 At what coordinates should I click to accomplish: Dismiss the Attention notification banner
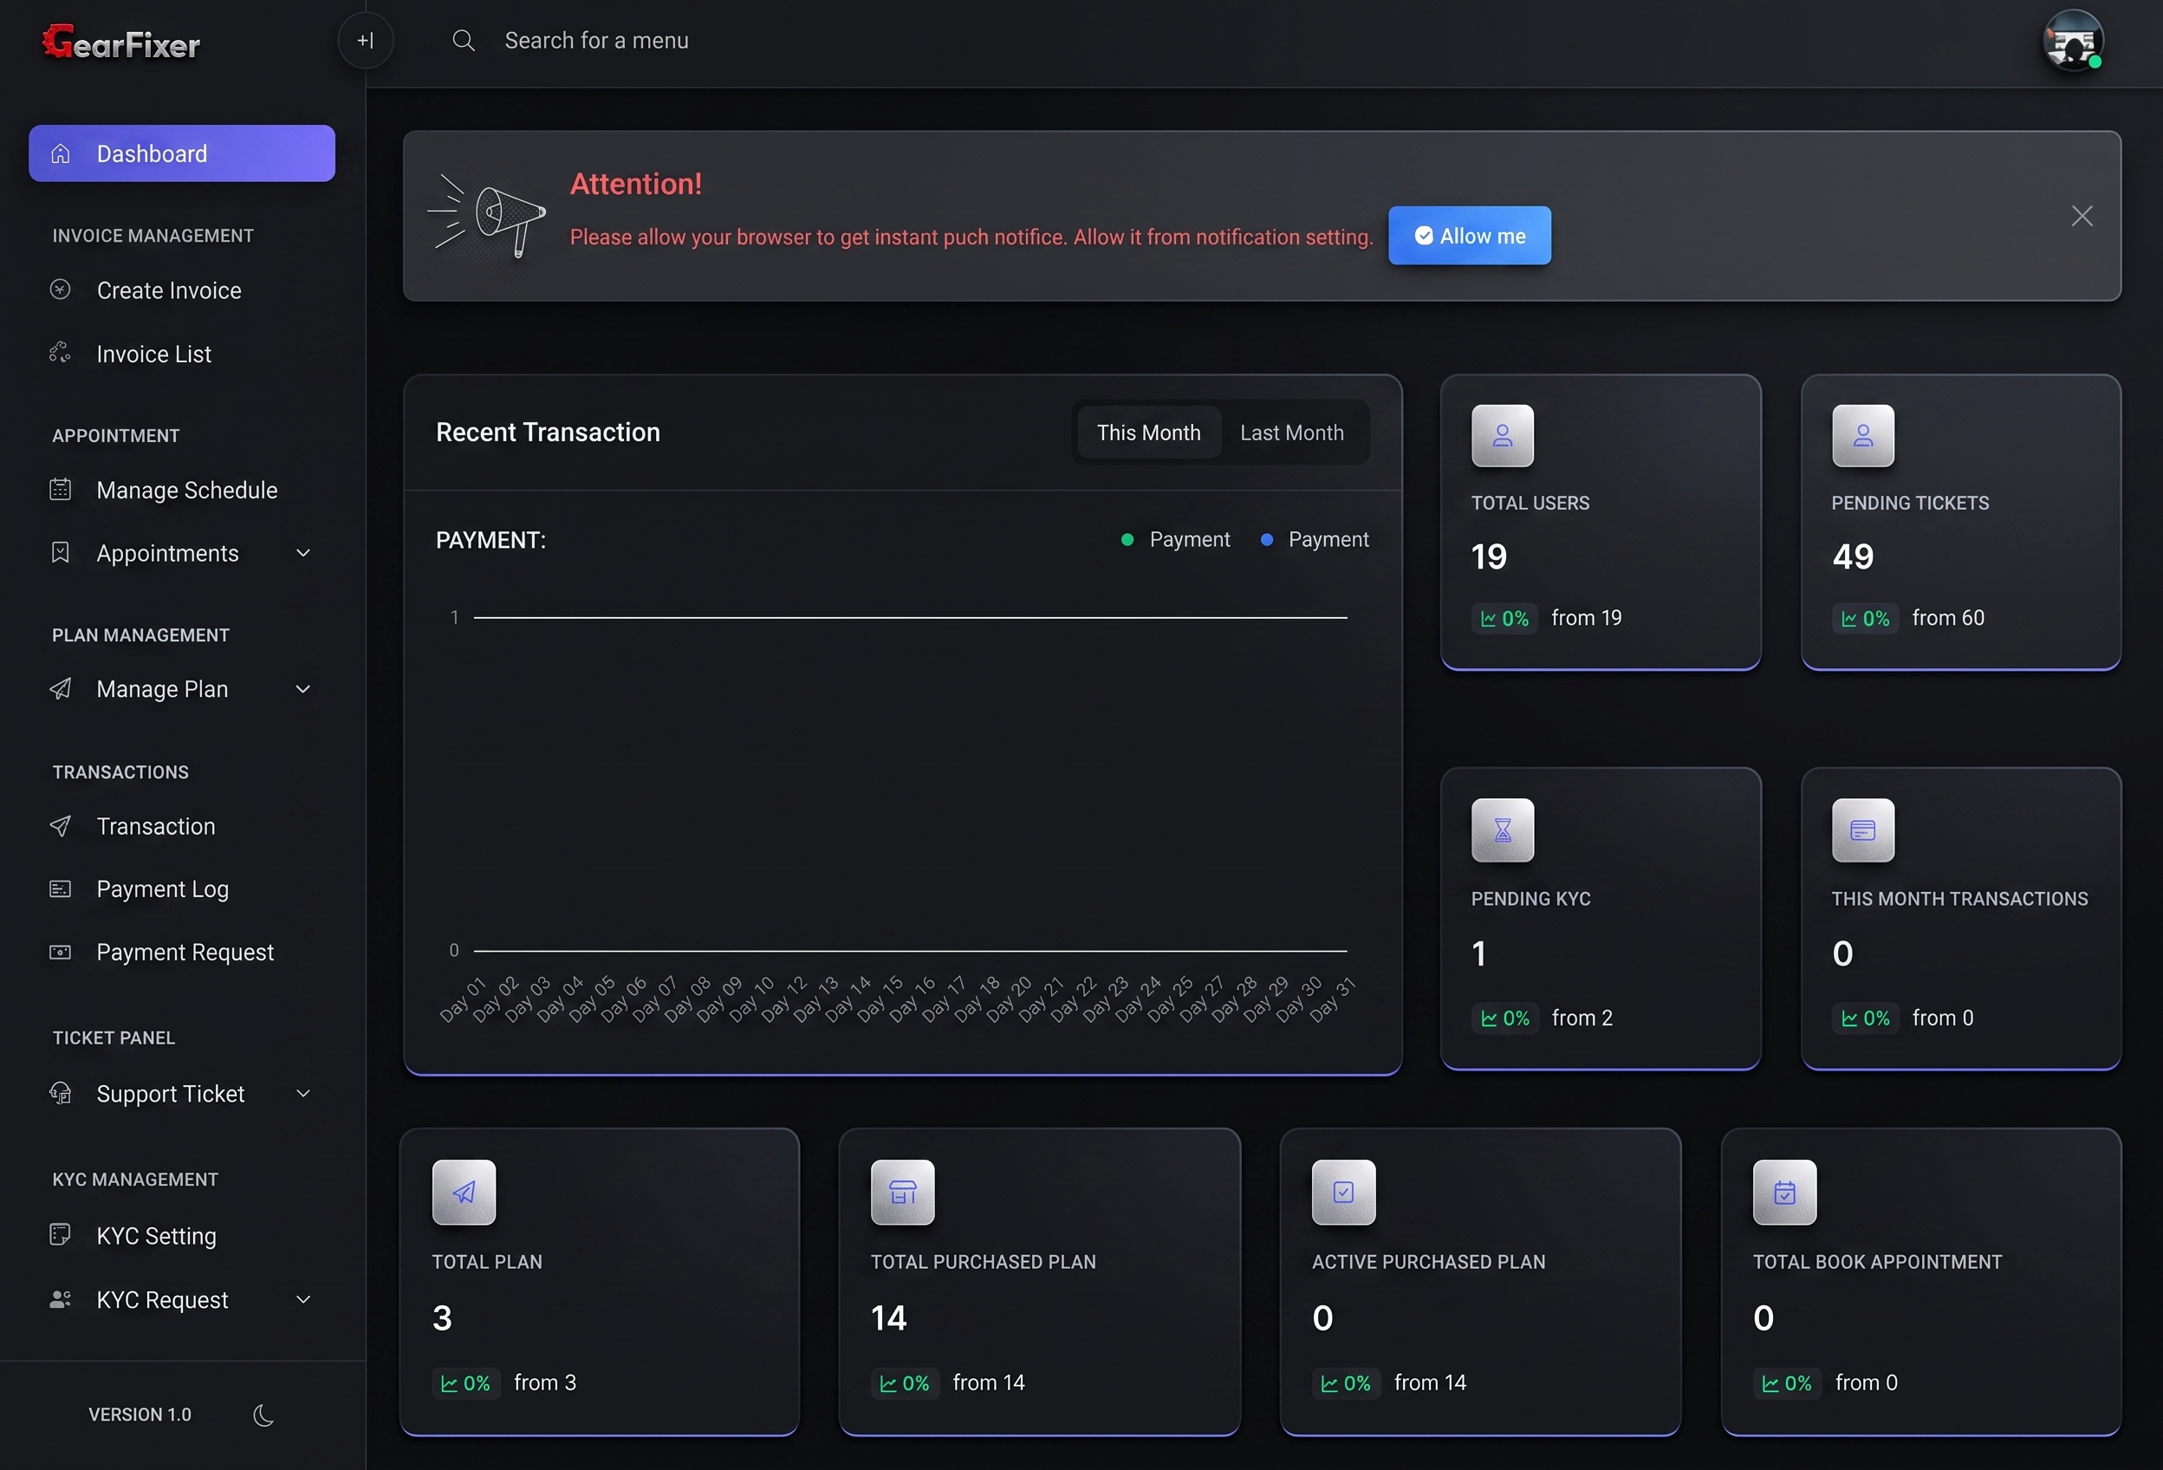tap(2082, 216)
